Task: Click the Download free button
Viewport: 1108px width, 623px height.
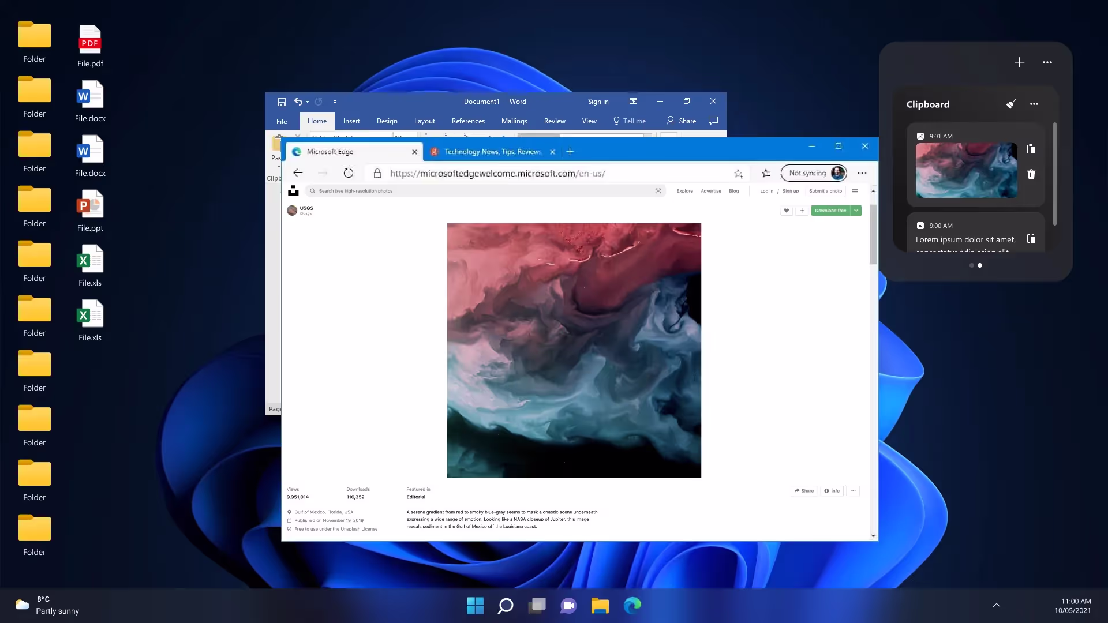Action: (830, 211)
